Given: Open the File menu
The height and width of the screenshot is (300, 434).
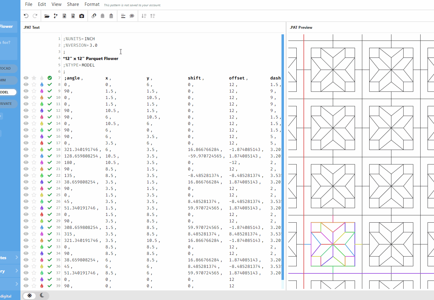Looking at the screenshot, I should (x=29, y=4).
